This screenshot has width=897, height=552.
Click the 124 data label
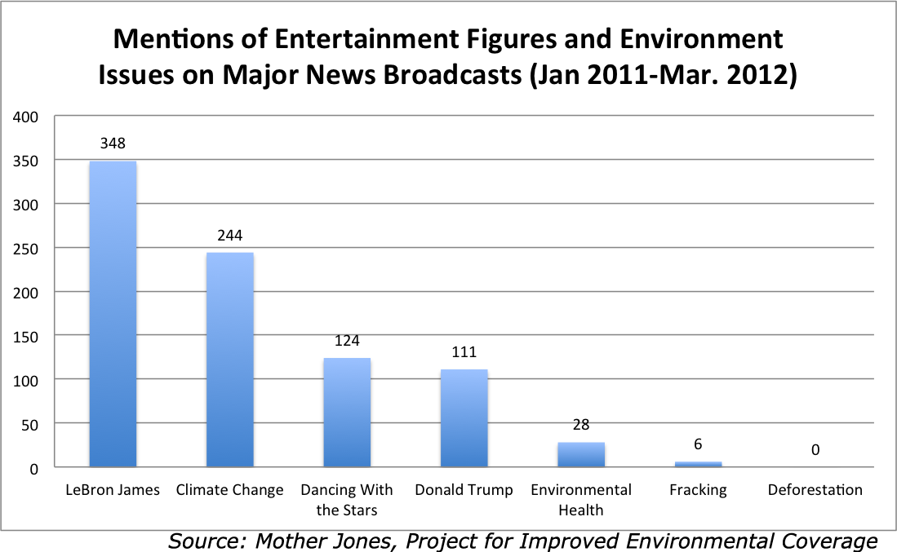point(347,341)
